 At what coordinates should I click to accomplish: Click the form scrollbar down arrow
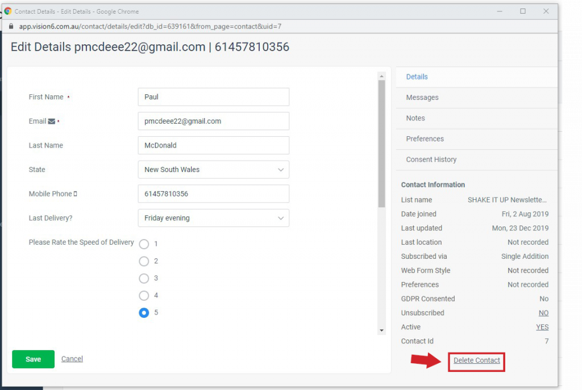click(381, 330)
